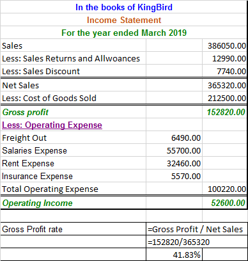Select the '=152820/365320' calculation cell
Screen dimensions: 248x261
tap(197, 242)
